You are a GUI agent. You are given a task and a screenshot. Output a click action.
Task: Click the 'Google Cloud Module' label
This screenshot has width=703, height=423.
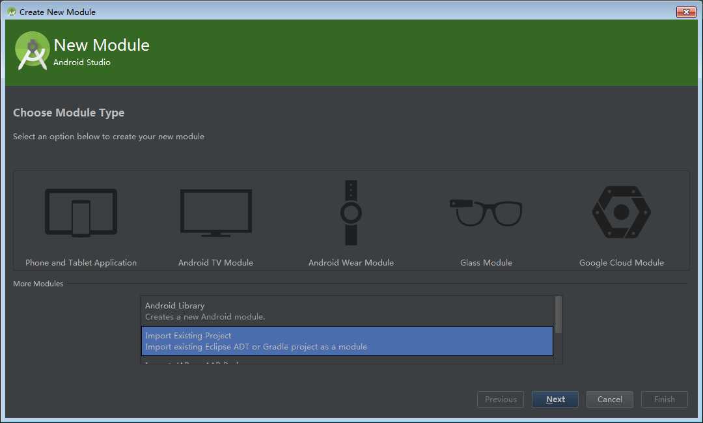tap(622, 262)
